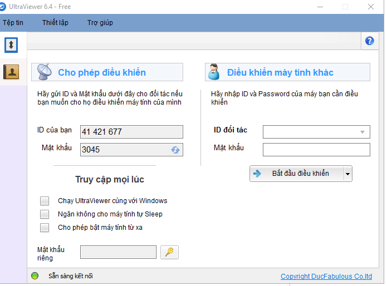Click the Điều khiển máy tính khác header
Viewport: 387px width, 286px height.
pyautogui.click(x=287, y=72)
